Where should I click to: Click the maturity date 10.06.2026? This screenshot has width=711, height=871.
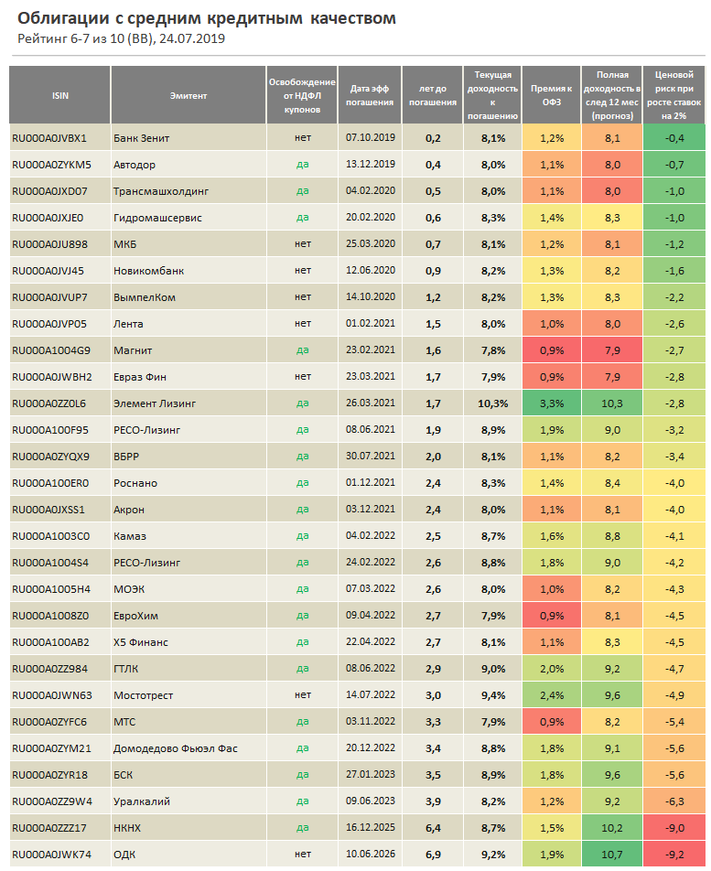[x=371, y=855]
